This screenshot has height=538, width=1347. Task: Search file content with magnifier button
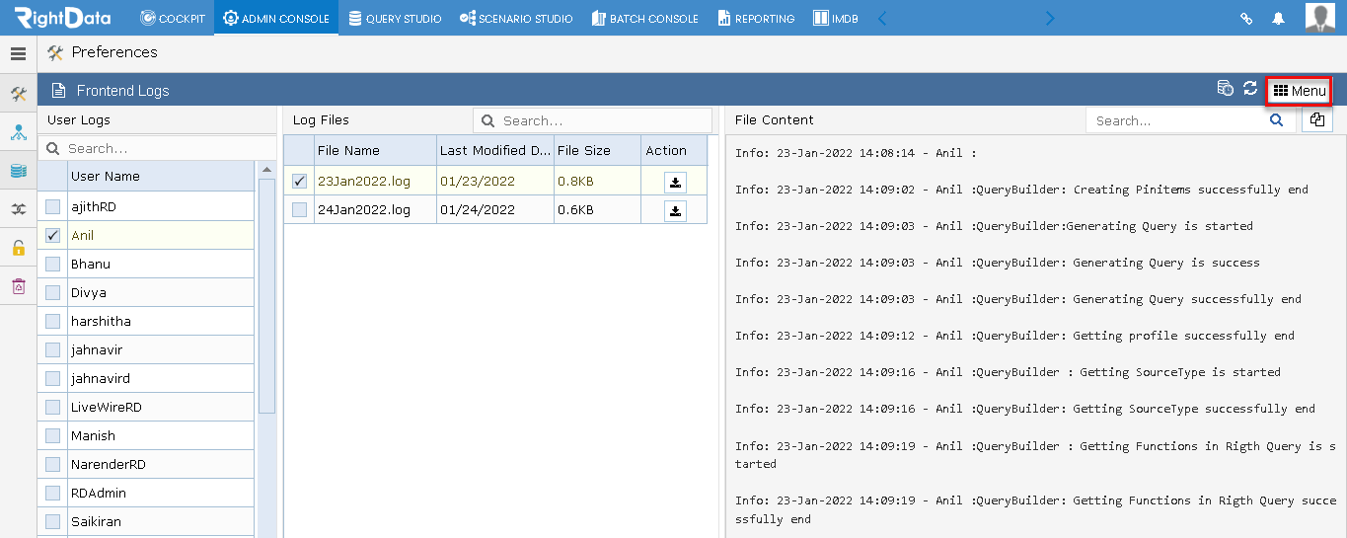(1277, 120)
